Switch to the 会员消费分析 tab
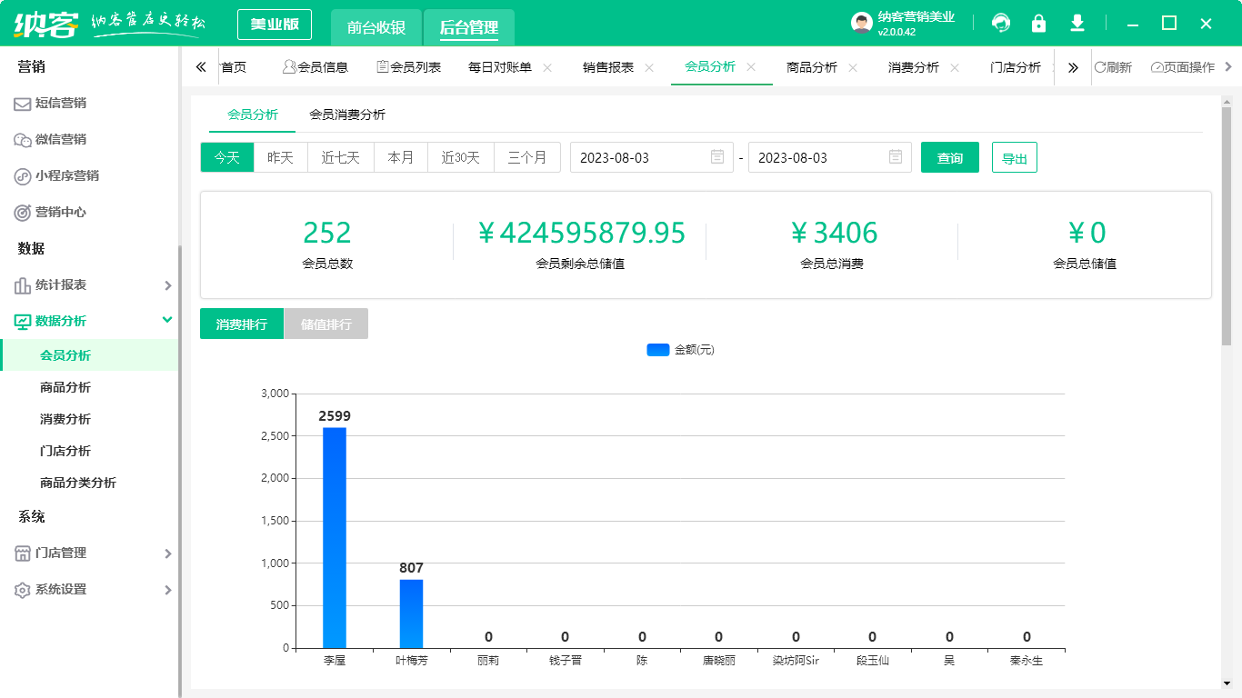1242x698 pixels. coord(349,115)
